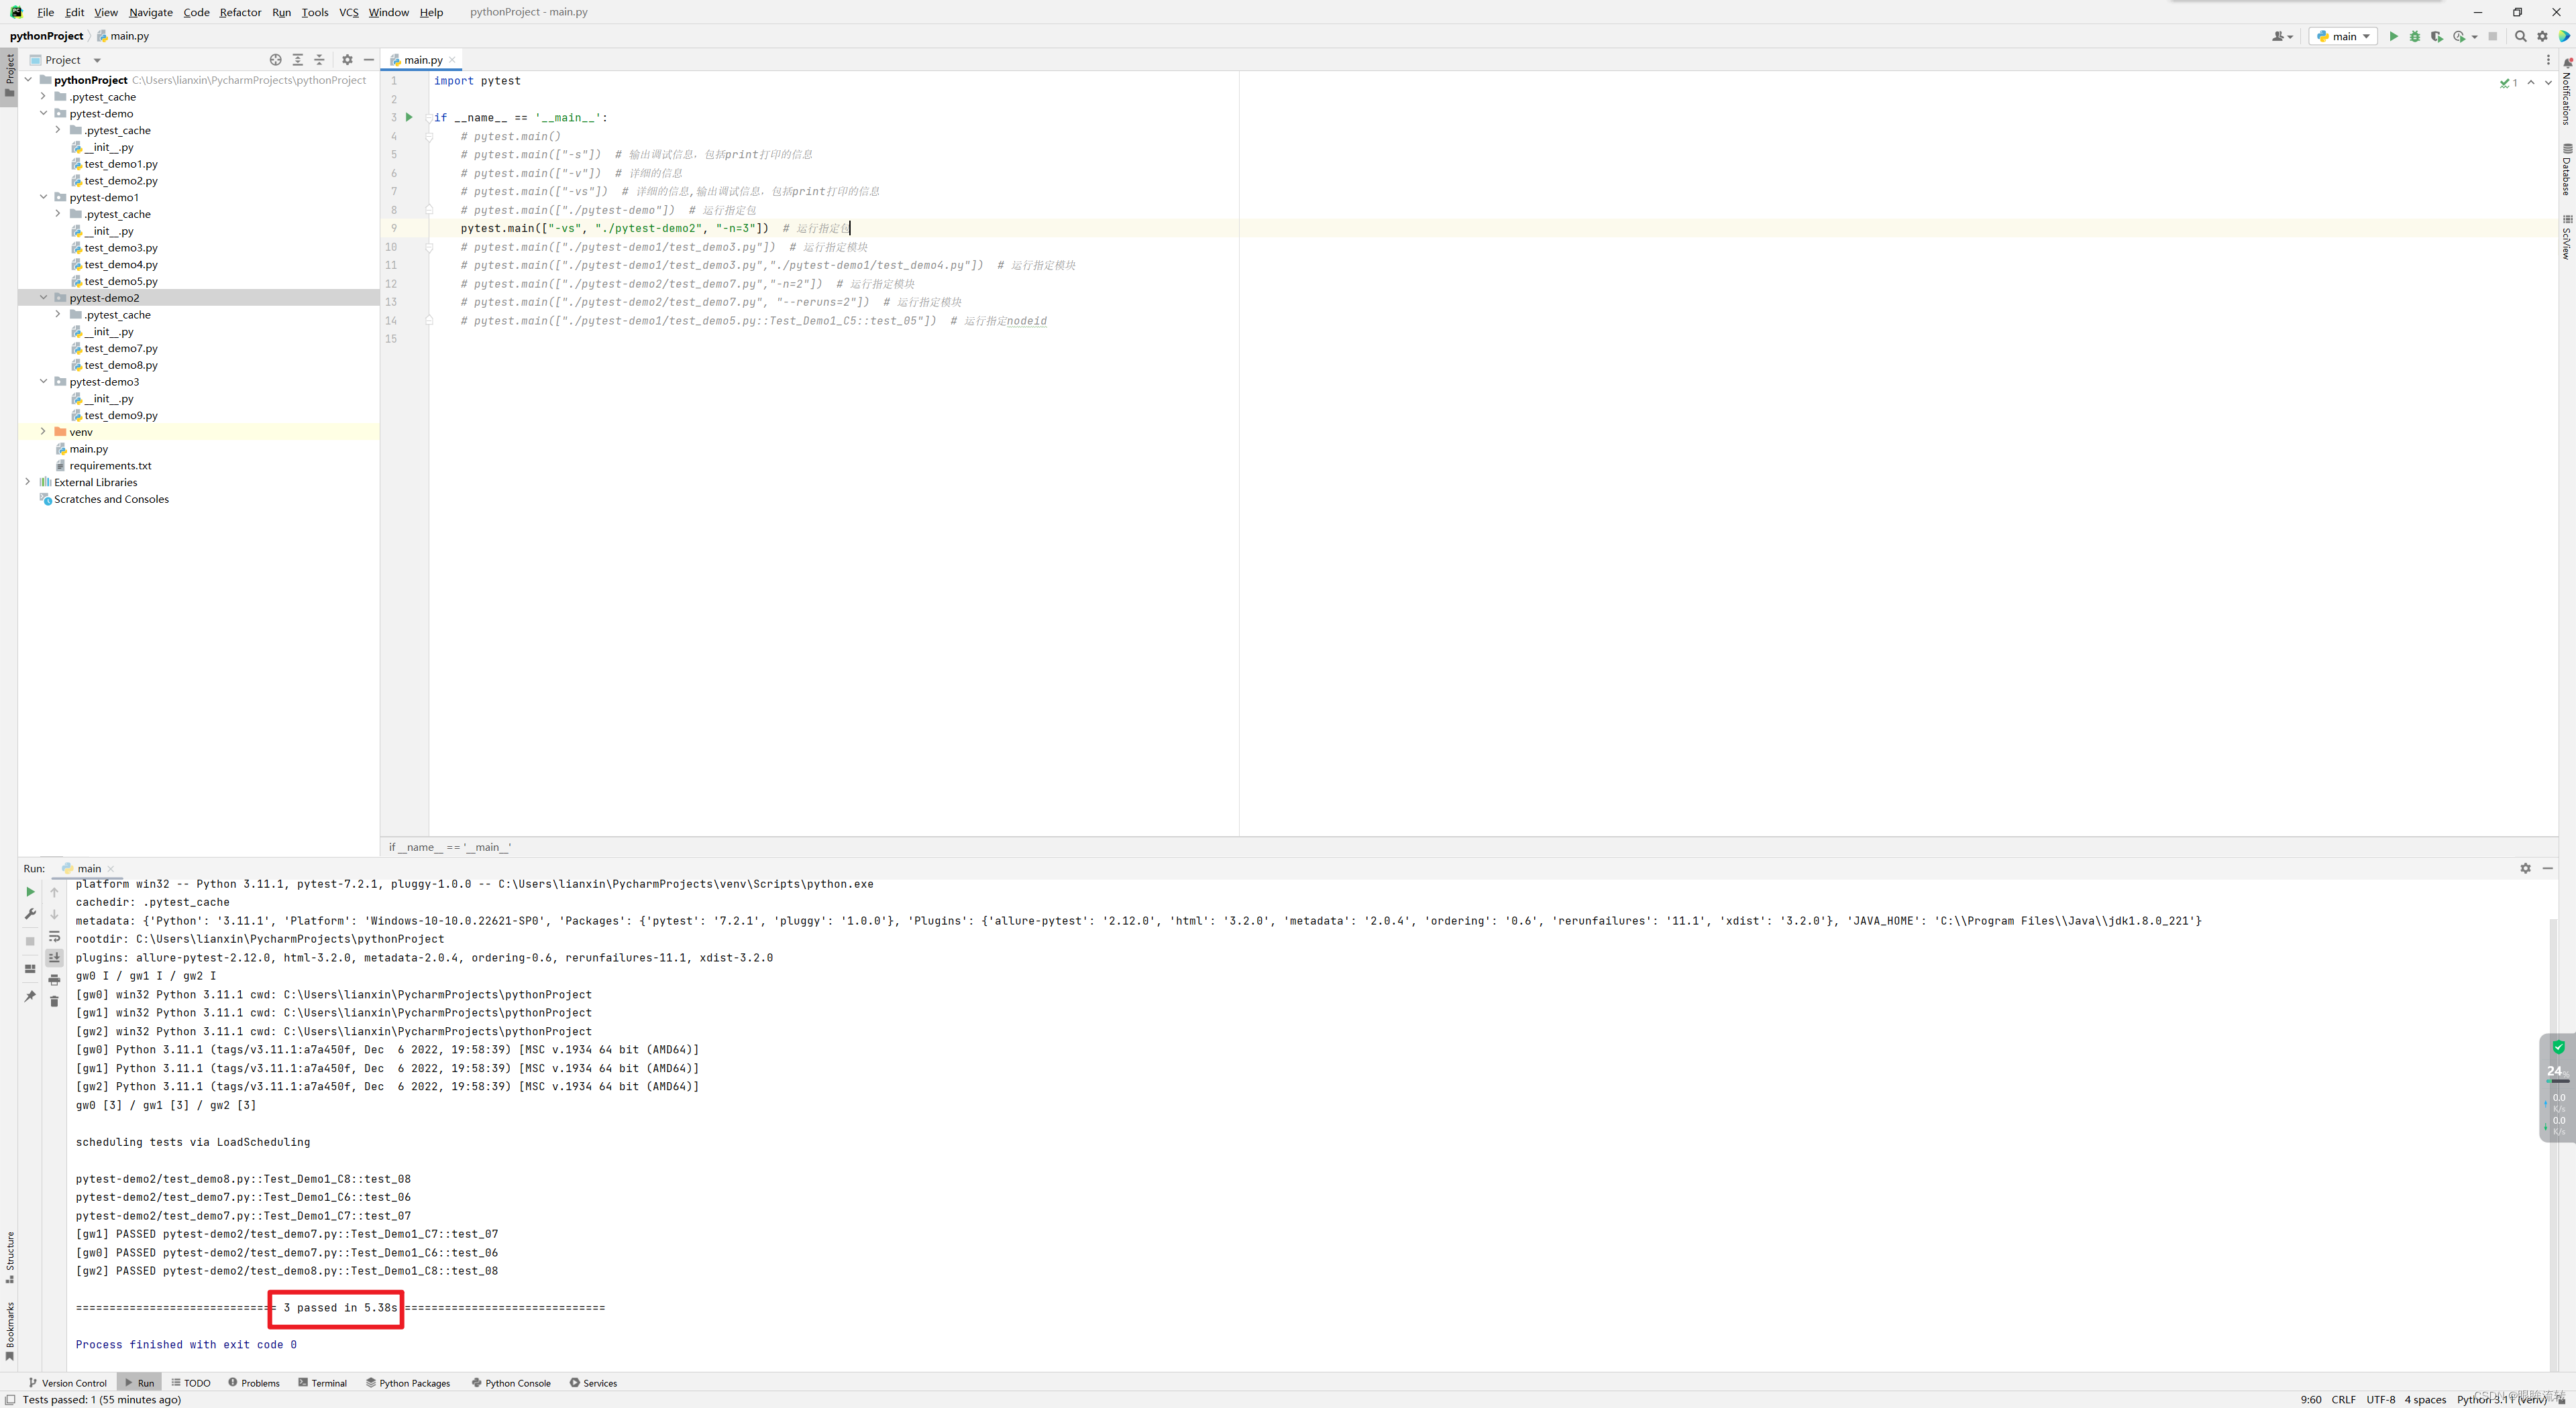Screen dimensions: 2576x1408
Task: Open Project panel options gear
Action: (x=347, y=60)
